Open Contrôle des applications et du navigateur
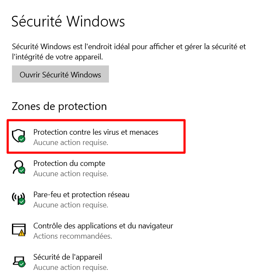The height and width of the screenshot is (278, 261). 103,226
